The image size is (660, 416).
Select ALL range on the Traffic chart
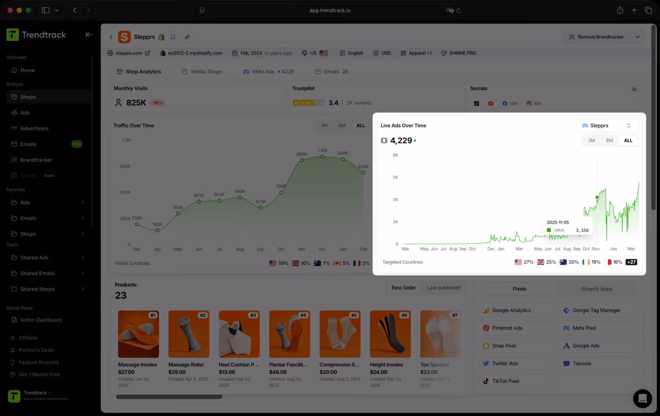360,125
